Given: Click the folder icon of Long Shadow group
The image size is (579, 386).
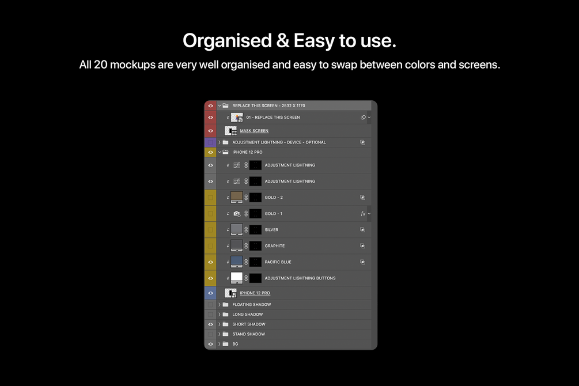Looking at the screenshot, I should (x=226, y=315).
